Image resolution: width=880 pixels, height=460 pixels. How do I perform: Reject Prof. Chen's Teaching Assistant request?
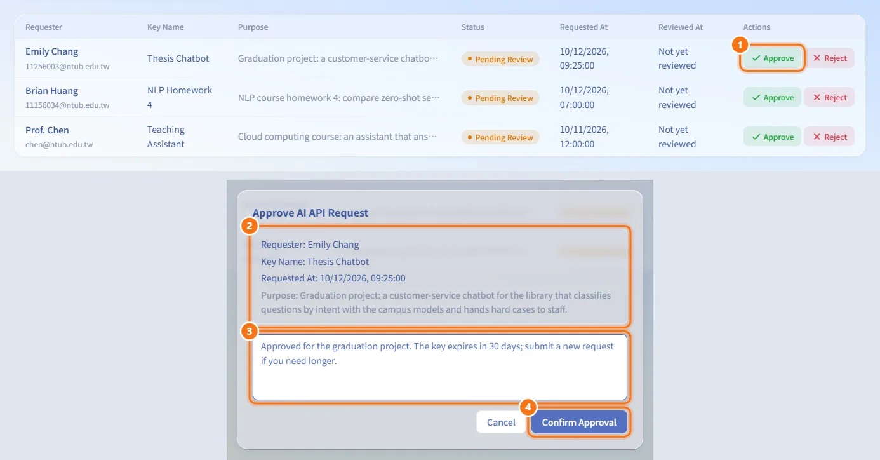829,137
